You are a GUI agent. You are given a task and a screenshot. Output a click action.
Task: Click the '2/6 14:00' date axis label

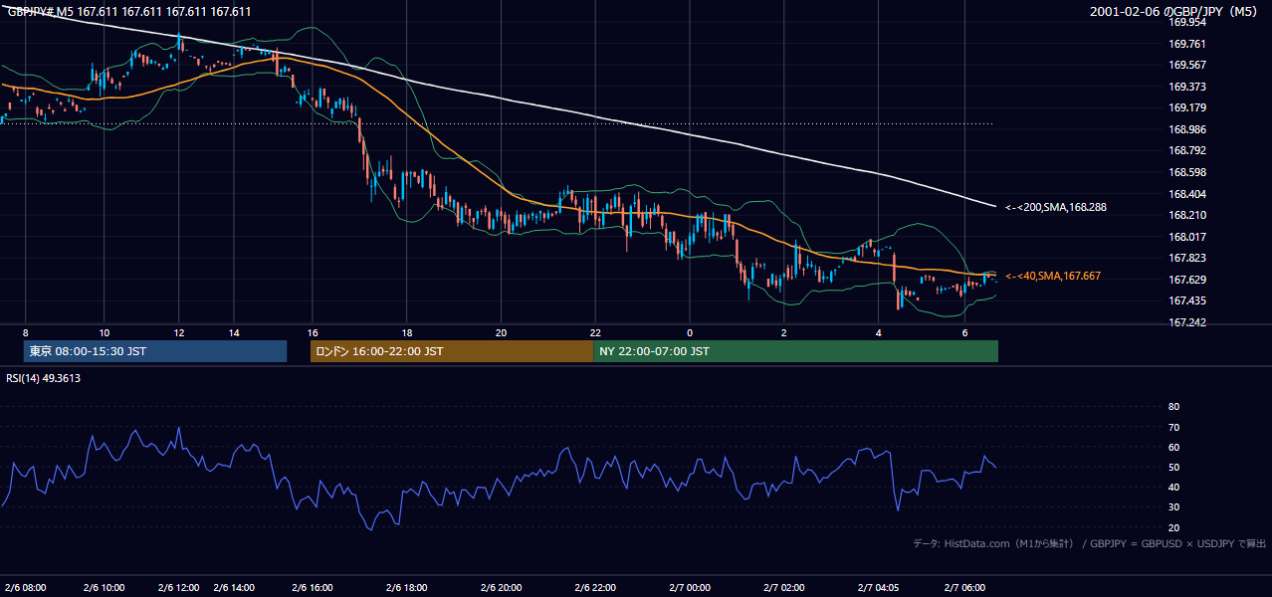(x=235, y=587)
